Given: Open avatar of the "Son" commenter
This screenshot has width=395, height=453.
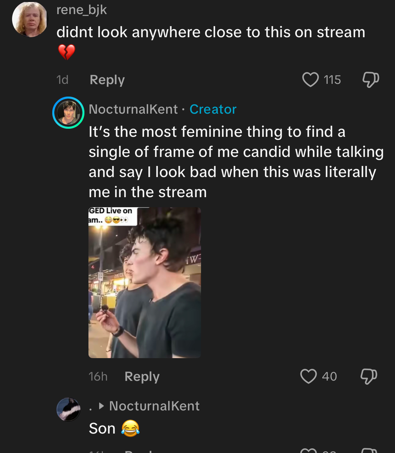Looking at the screenshot, I should click(x=68, y=409).
